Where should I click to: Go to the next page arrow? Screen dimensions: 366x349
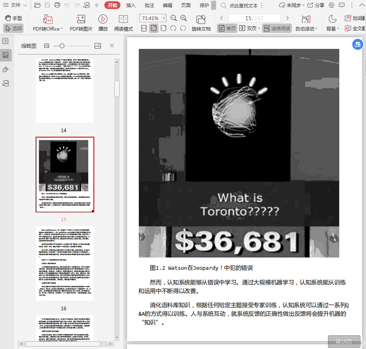point(287,18)
